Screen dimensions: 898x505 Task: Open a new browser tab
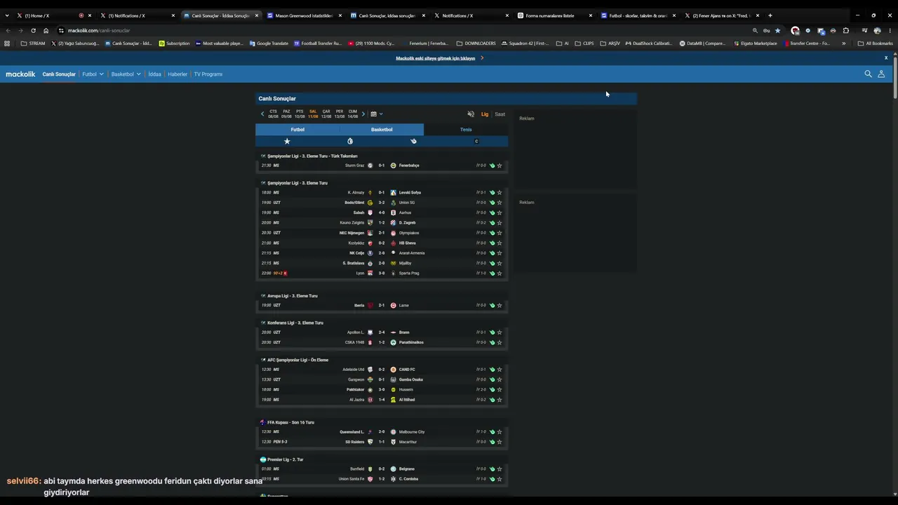[x=770, y=15]
